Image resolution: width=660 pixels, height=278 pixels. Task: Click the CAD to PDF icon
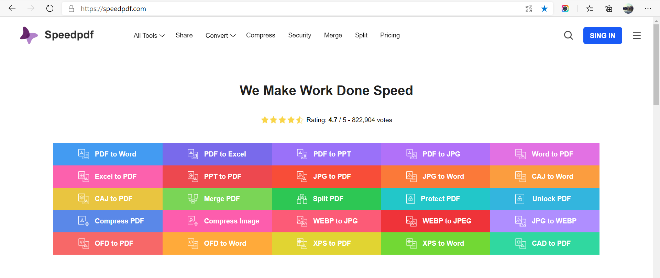point(521,243)
